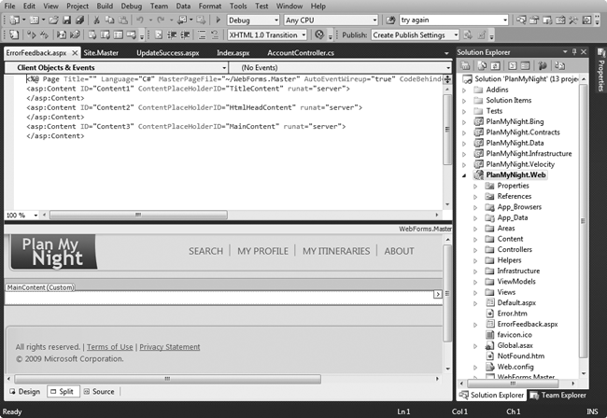Click the Undo arrow icon
This screenshot has width=607, height=418.
click(140, 21)
